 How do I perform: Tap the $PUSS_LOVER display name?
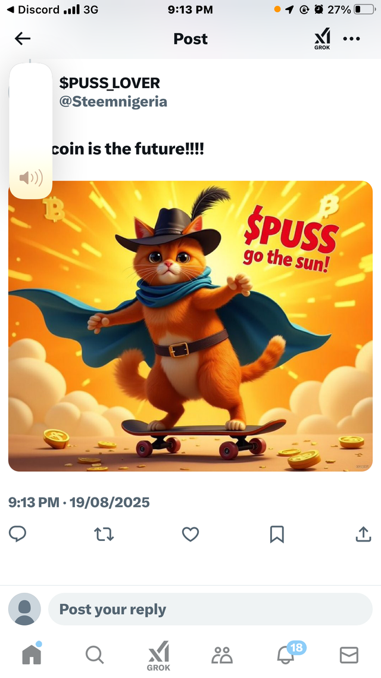tap(110, 83)
